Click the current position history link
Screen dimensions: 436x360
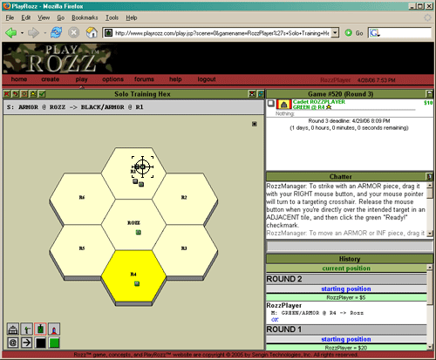pos(346,268)
